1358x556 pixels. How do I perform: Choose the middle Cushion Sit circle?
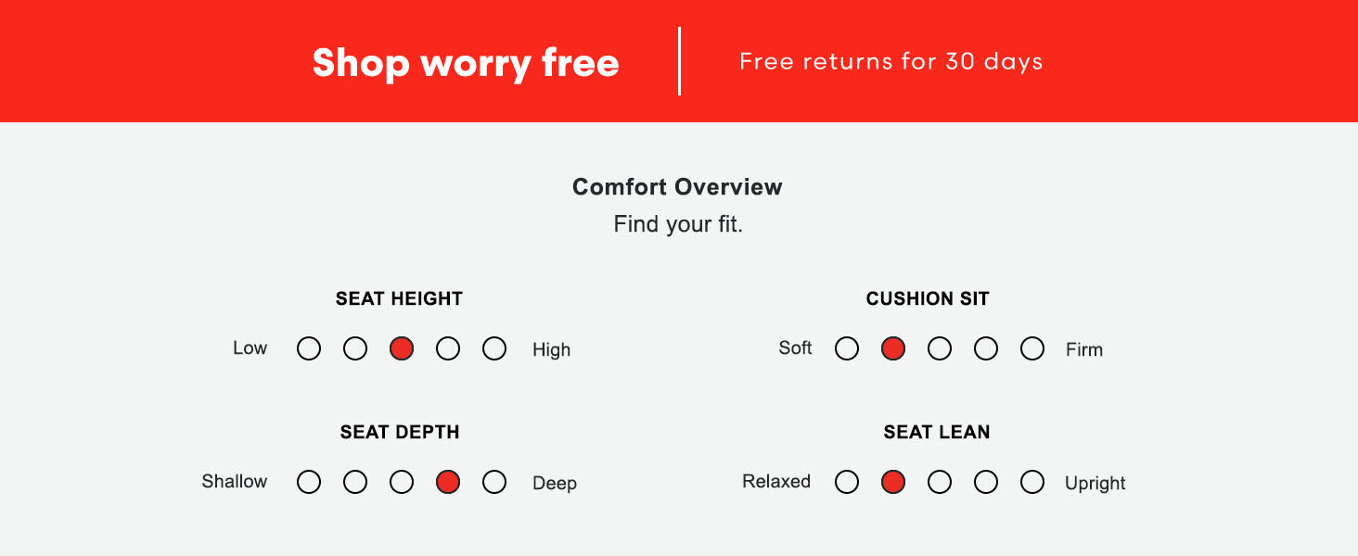940,348
